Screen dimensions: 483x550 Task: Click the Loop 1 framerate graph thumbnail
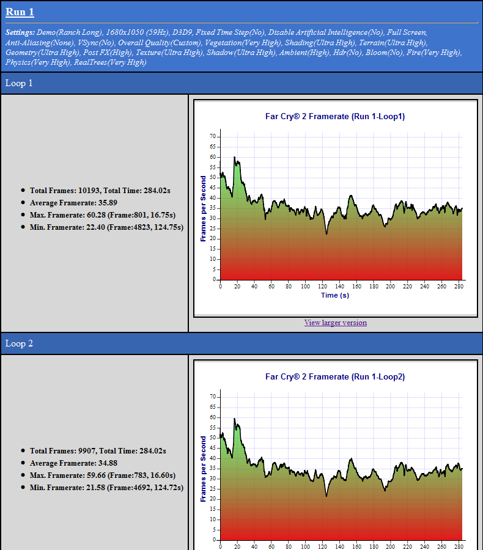click(x=336, y=208)
